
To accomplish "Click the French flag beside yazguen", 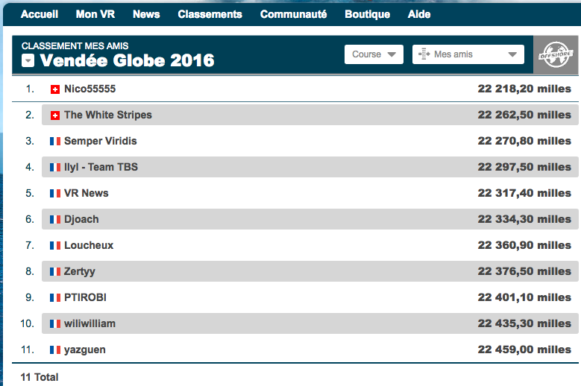I will [x=54, y=350].
